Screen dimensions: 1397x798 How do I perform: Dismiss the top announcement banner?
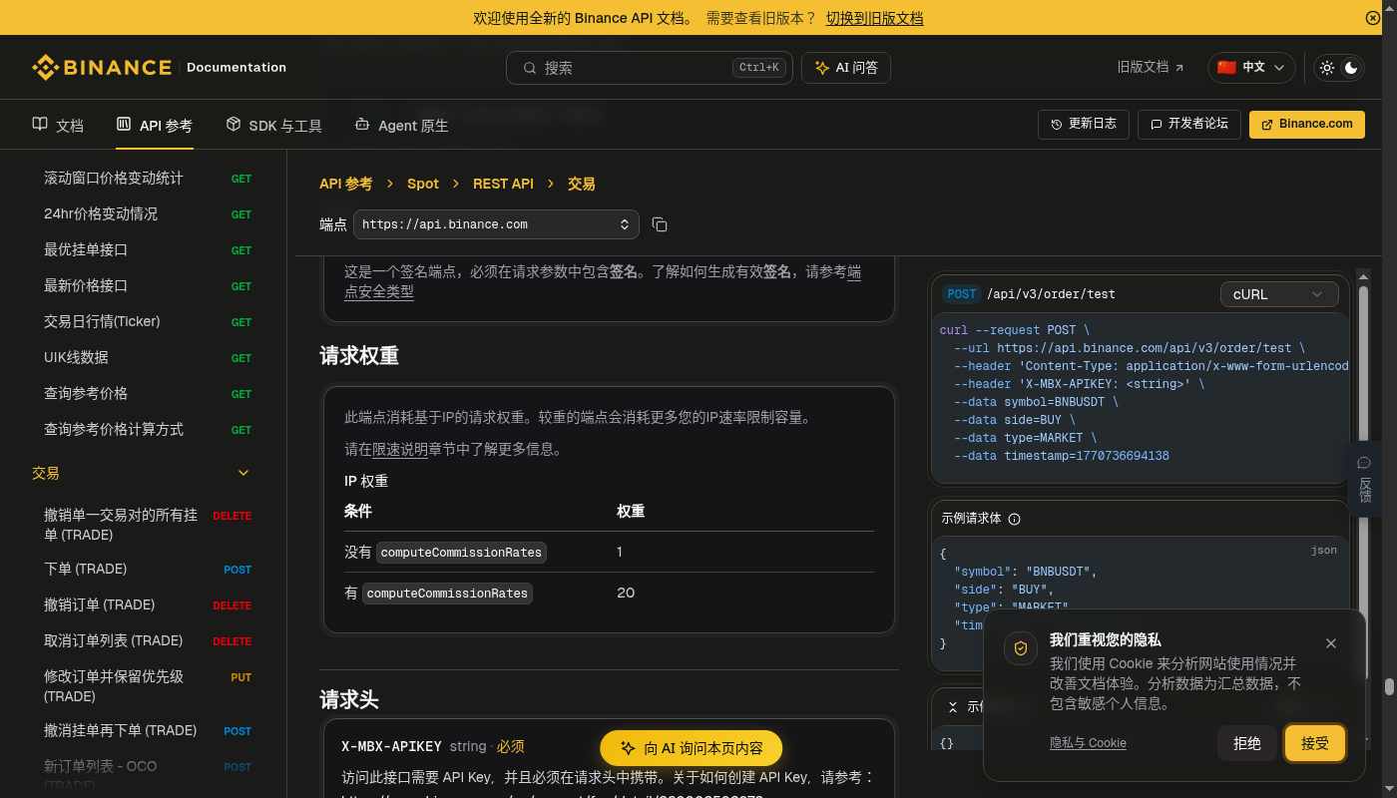(x=1373, y=18)
